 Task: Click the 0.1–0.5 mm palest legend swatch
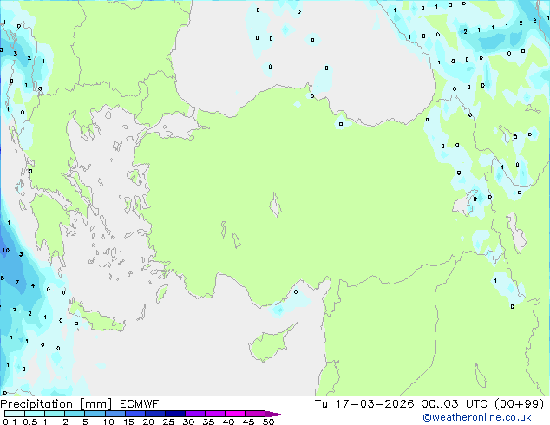pyautogui.click(x=15, y=414)
